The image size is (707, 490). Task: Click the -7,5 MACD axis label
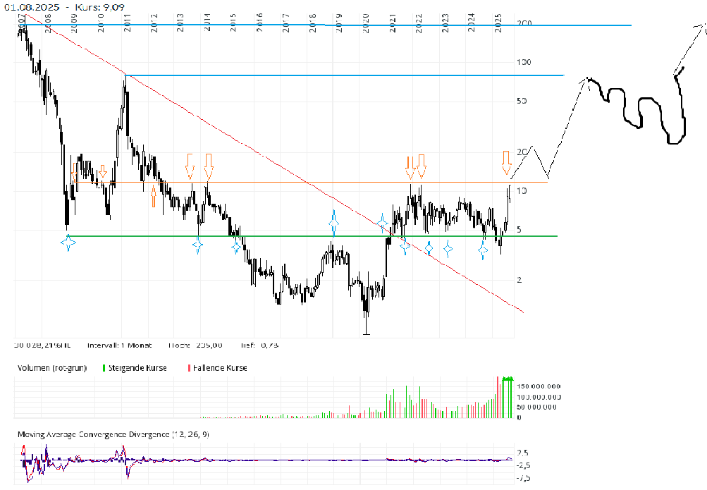[x=522, y=478]
